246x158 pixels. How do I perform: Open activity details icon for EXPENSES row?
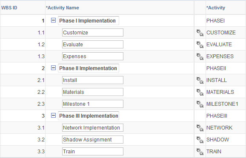point(200,56)
